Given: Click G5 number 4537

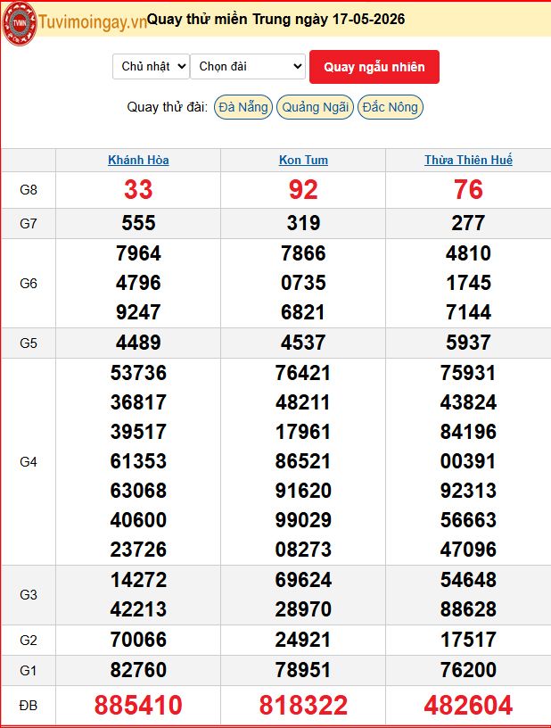Looking at the screenshot, I should (x=303, y=343).
